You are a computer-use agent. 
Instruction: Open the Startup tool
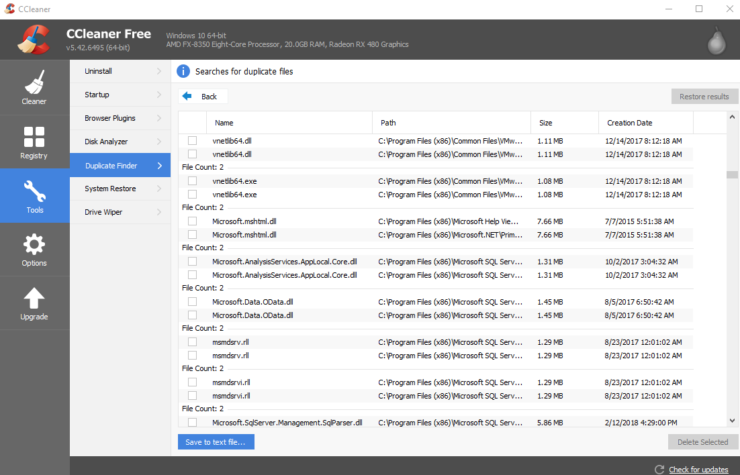click(x=120, y=95)
